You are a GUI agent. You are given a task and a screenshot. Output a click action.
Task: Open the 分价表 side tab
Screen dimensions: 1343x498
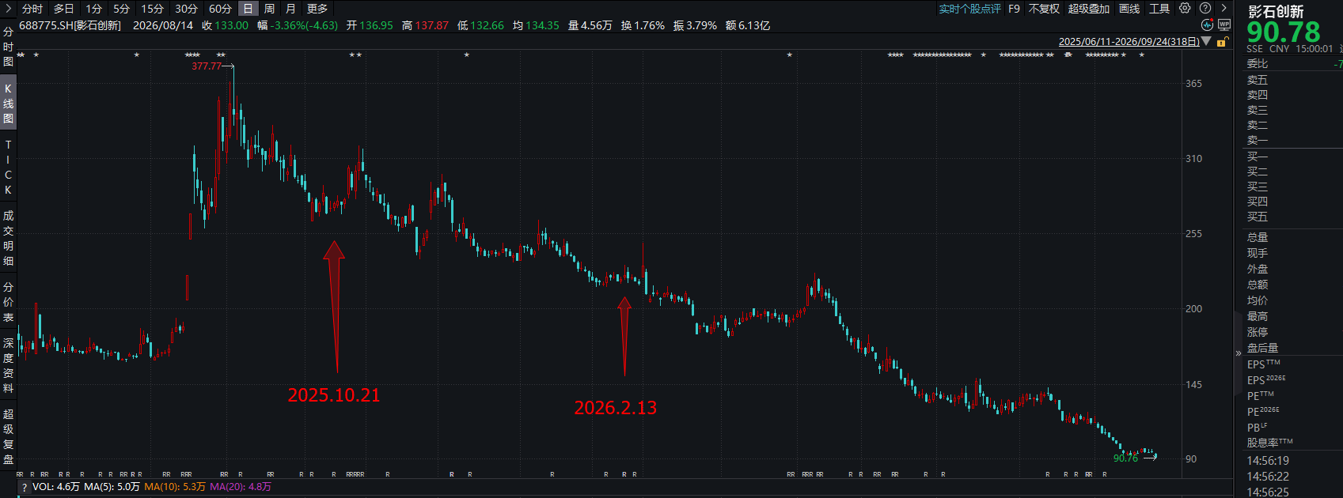pos(8,302)
